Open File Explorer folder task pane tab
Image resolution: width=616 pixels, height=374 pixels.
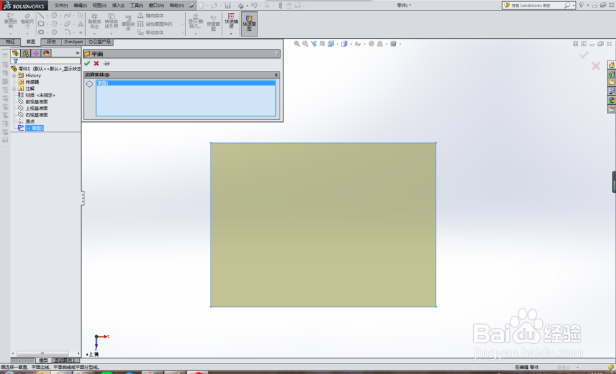[612, 82]
